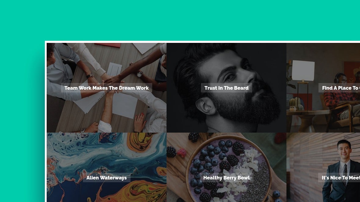This screenshot has height=202, width=360.
Task: Open the Team Work Makes The Dream Work caption
Action: pos(106,88)
